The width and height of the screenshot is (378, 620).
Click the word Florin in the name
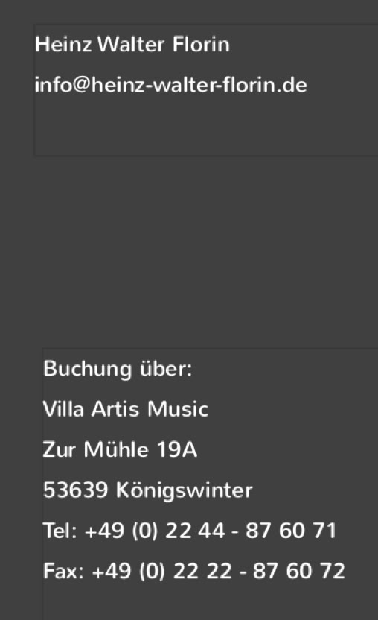(x=201, y=44)
